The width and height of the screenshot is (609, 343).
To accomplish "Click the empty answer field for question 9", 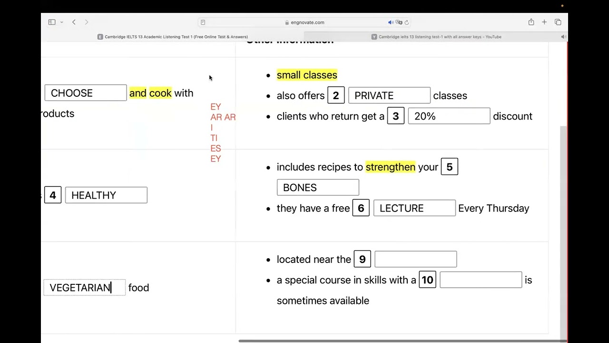I will (x=416, y=259).
